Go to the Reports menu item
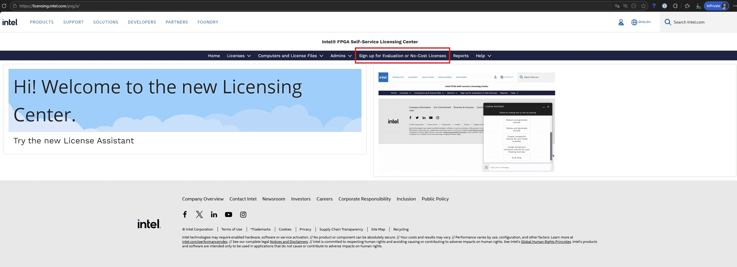This screenshot has width=737, height=267. pos(461,56)
